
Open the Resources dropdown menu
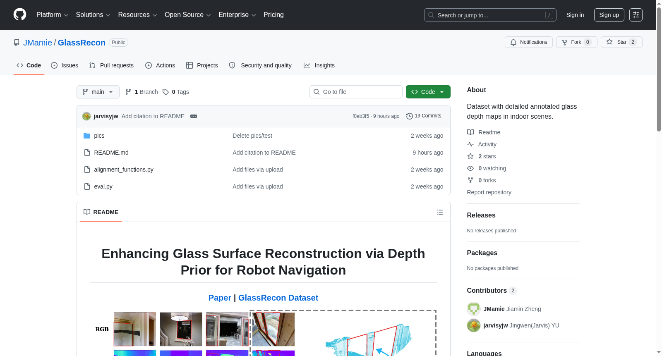tap(137, 15)
